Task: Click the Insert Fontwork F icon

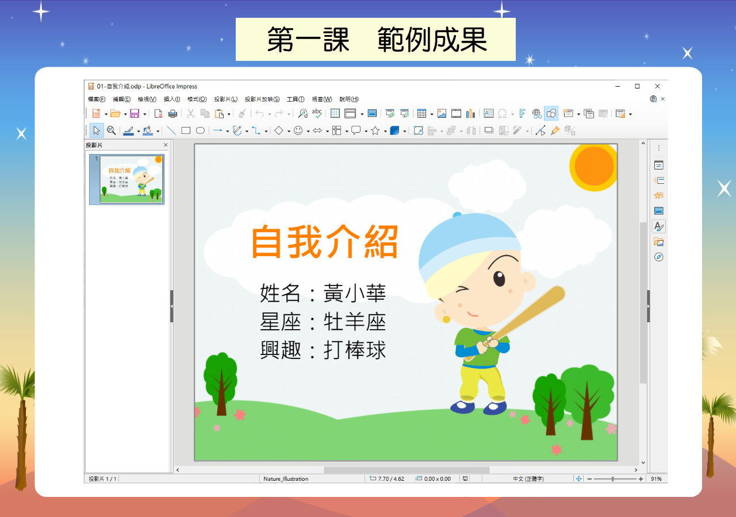Action: pyautogui.click(x=522, y=114)
